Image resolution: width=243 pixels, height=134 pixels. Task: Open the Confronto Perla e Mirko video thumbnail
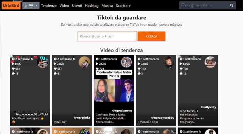[114, 90]
